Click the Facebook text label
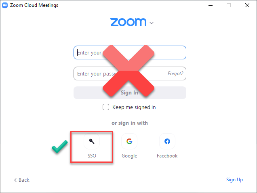This screenshot has height=193, width=257. tap(167, 155)
